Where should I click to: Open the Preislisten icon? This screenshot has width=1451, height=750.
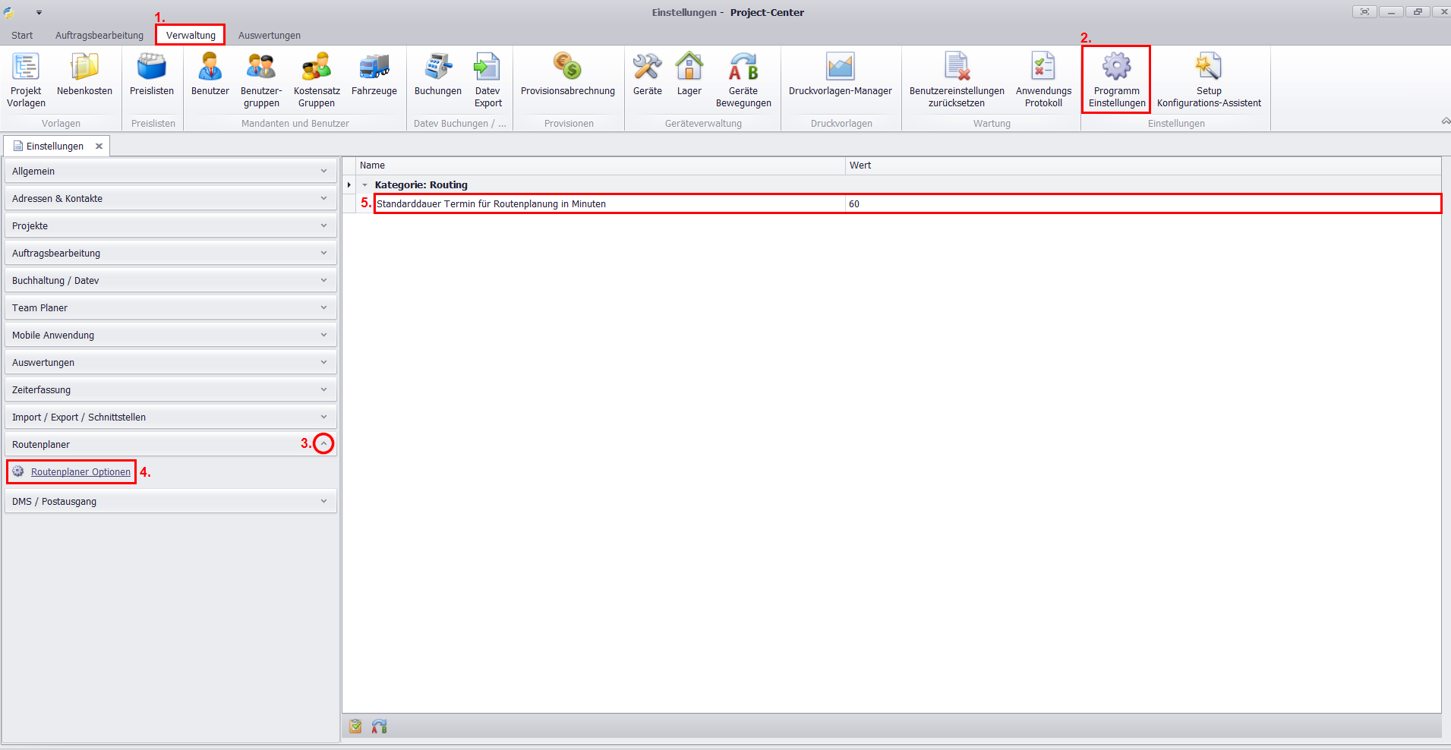[152, 68]
